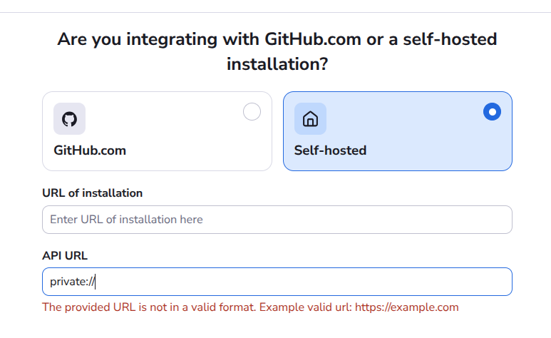Click the word 'installation?' in the heading

pyautogui.click(x=277, y=64)
